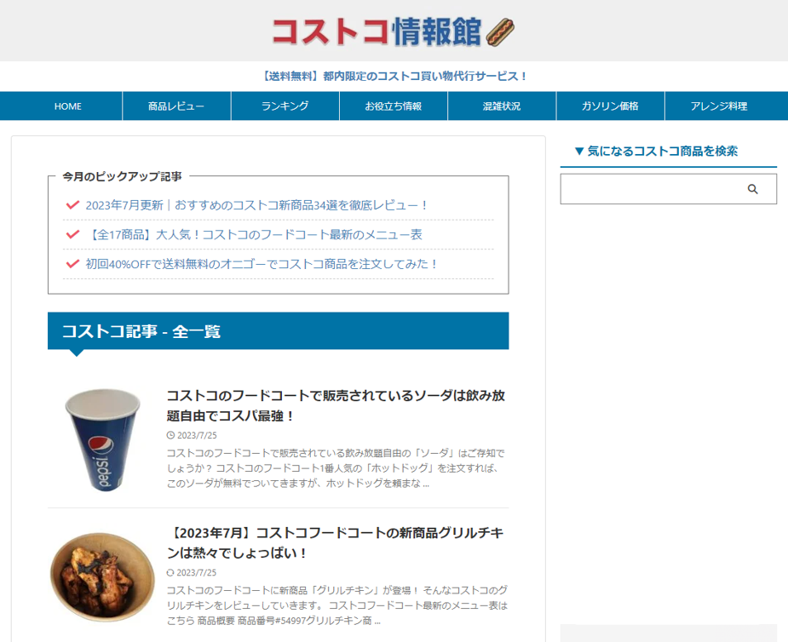Viewport: 788px width, 642px height.
Task: Open the 新商品グリルチキン article title
Action: [x=336, y=542]
